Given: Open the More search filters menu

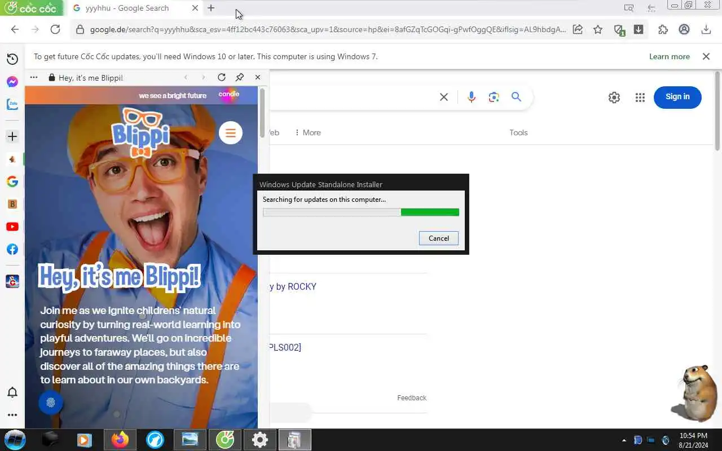Looking at the screenshot, I should pos(308,132).
